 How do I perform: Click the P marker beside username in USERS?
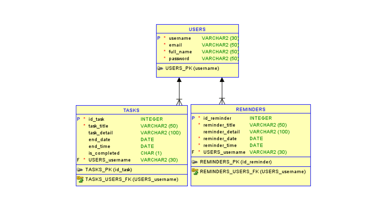point(159,38)
